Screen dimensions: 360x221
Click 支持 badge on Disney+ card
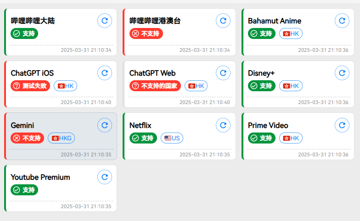click(262, 86)
